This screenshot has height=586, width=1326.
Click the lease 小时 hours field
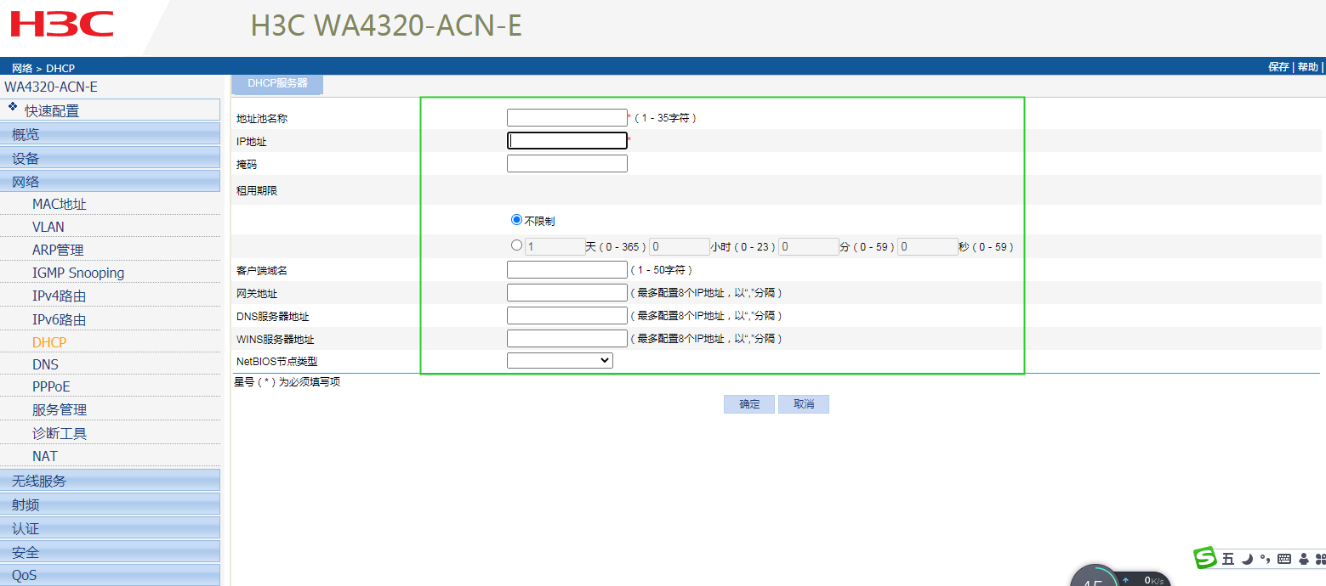tap(680, 247)
